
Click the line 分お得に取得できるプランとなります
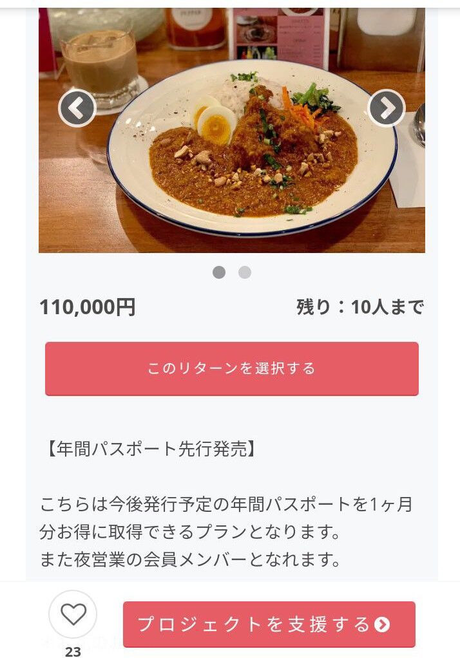coord(190,532)
